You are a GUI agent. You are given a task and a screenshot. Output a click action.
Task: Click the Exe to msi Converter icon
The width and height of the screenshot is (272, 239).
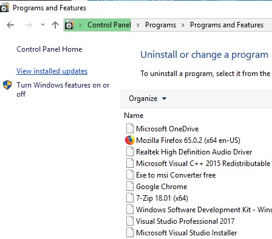coord(130,175)
